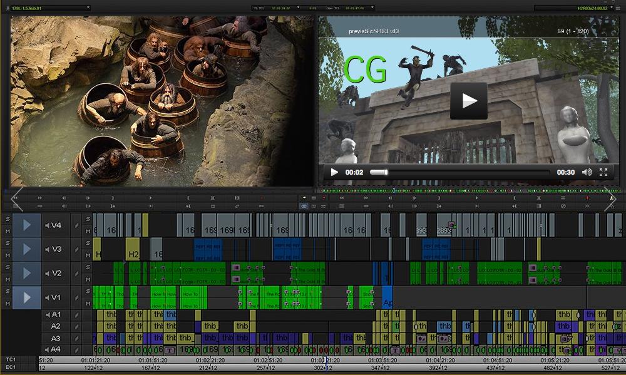Click the 69 (1 - 120) frame counter
The height and width of the screenshot is (375, 626).
[573, 31]
